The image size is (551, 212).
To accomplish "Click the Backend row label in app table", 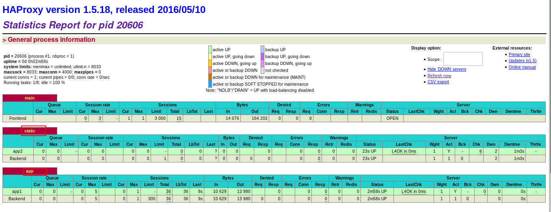I will 17,199.
